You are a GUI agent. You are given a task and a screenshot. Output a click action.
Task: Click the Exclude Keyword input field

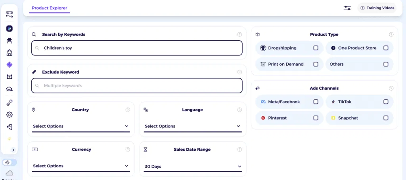point(137,85)
